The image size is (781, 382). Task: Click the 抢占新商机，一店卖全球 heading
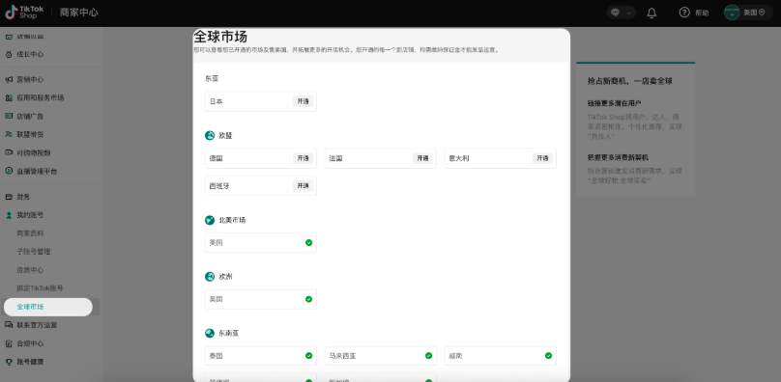click(x=630, y=81)
